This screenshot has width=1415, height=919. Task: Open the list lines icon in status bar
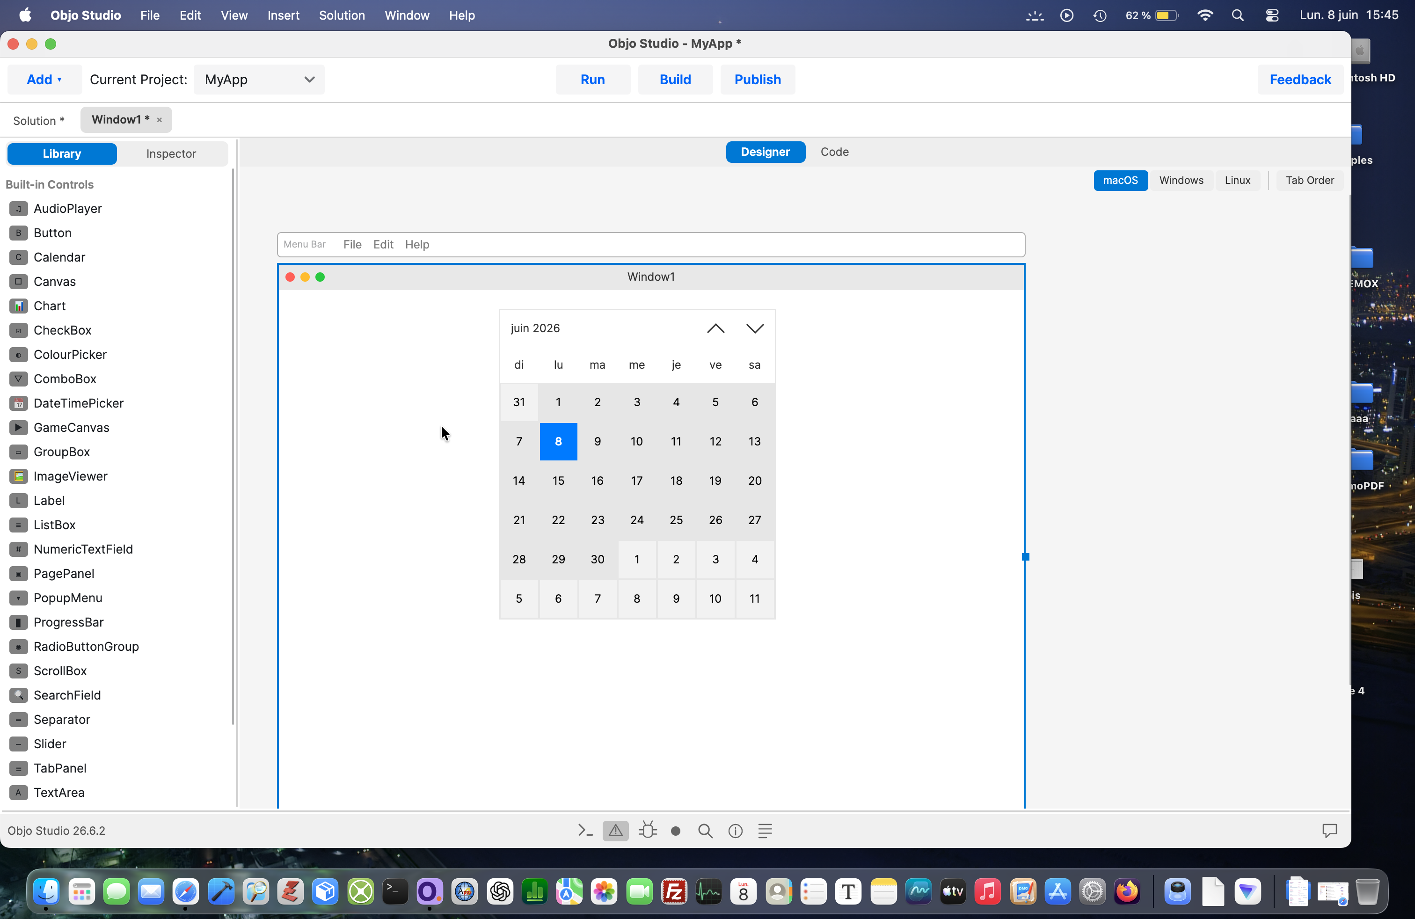tap(765, 831)
